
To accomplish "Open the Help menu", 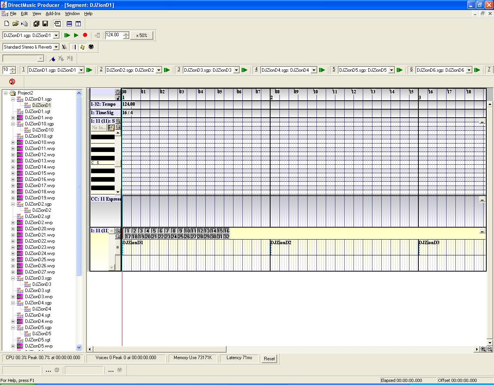I will pos(88,14).
